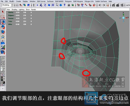This screenshot has width=130, height=106.
Task: Open the Panels menu
Action: [x=33, y=10]
